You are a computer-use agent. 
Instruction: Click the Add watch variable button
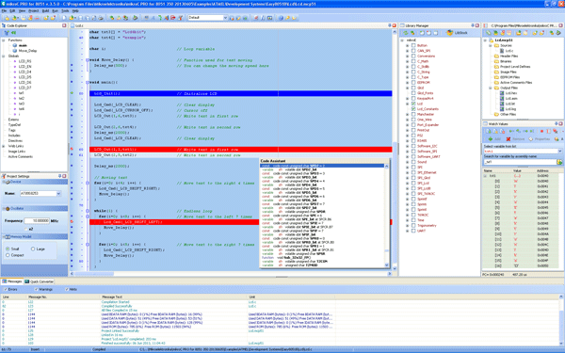(x=494, y=139)
